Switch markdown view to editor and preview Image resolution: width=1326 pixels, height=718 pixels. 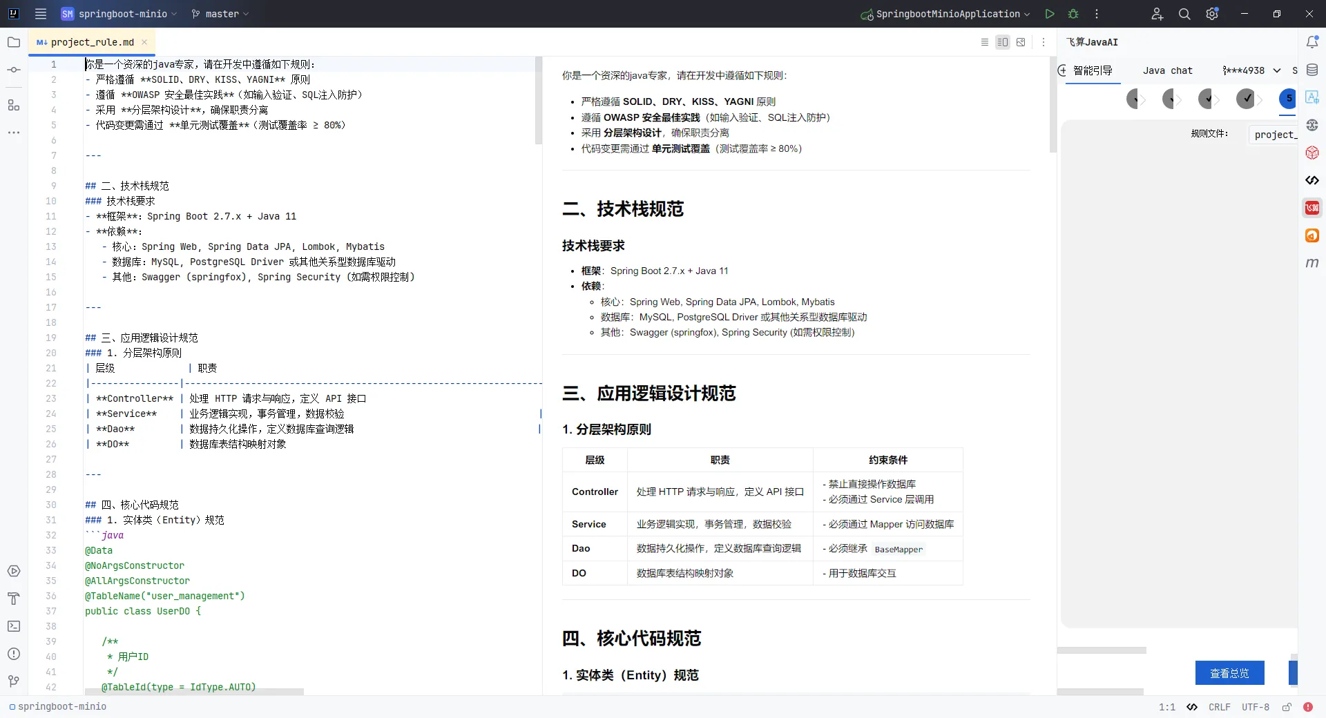coord(1003,42)
